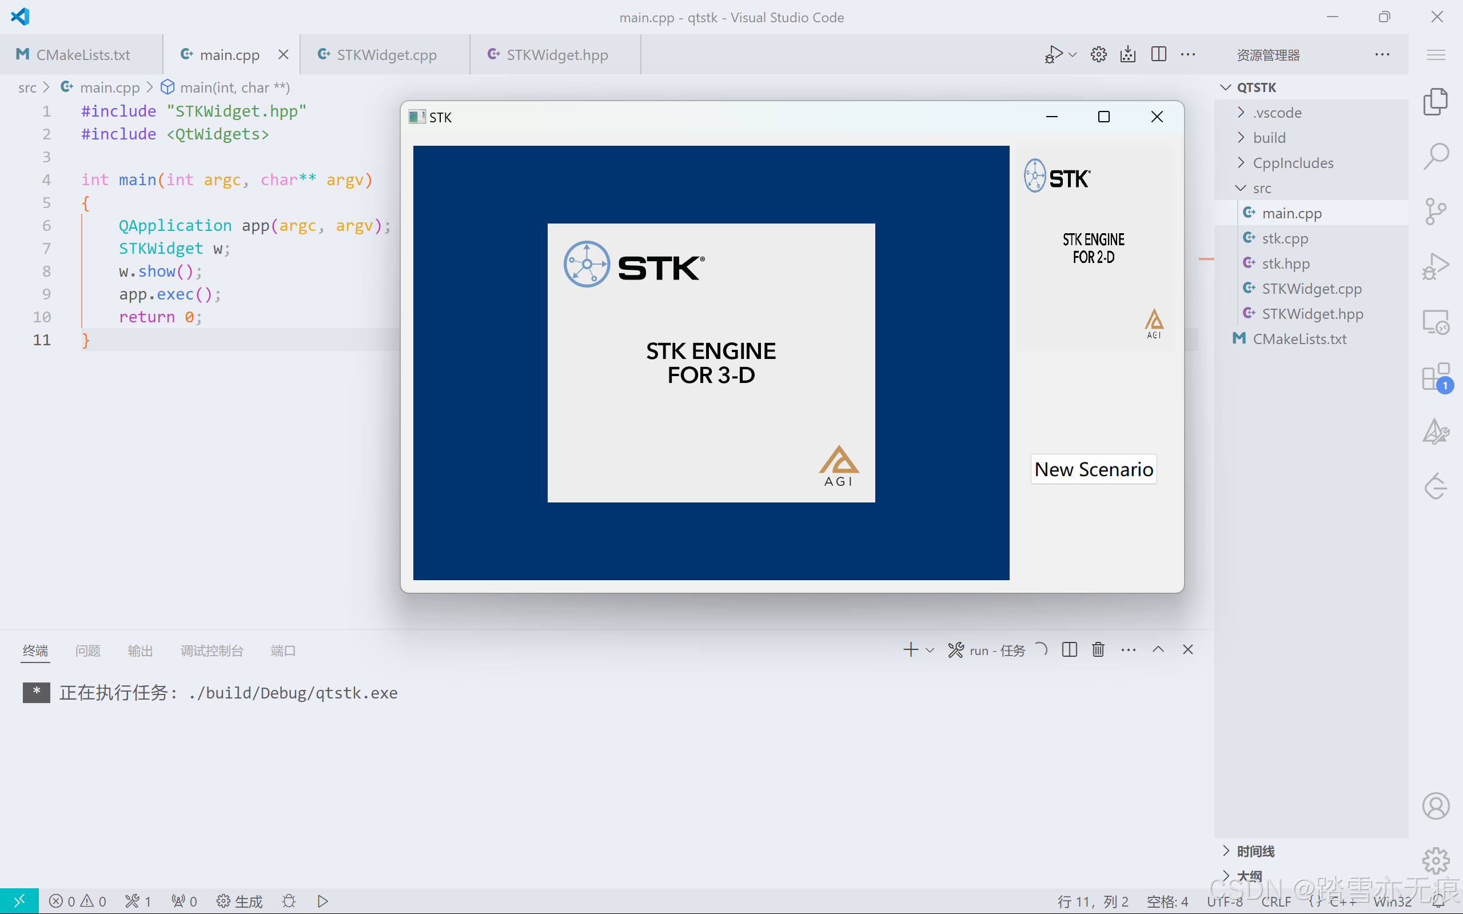Add a new terminal with plus icon
Image resolution: width=1463 pixels, height=914 pixels.
pos(911,650)
